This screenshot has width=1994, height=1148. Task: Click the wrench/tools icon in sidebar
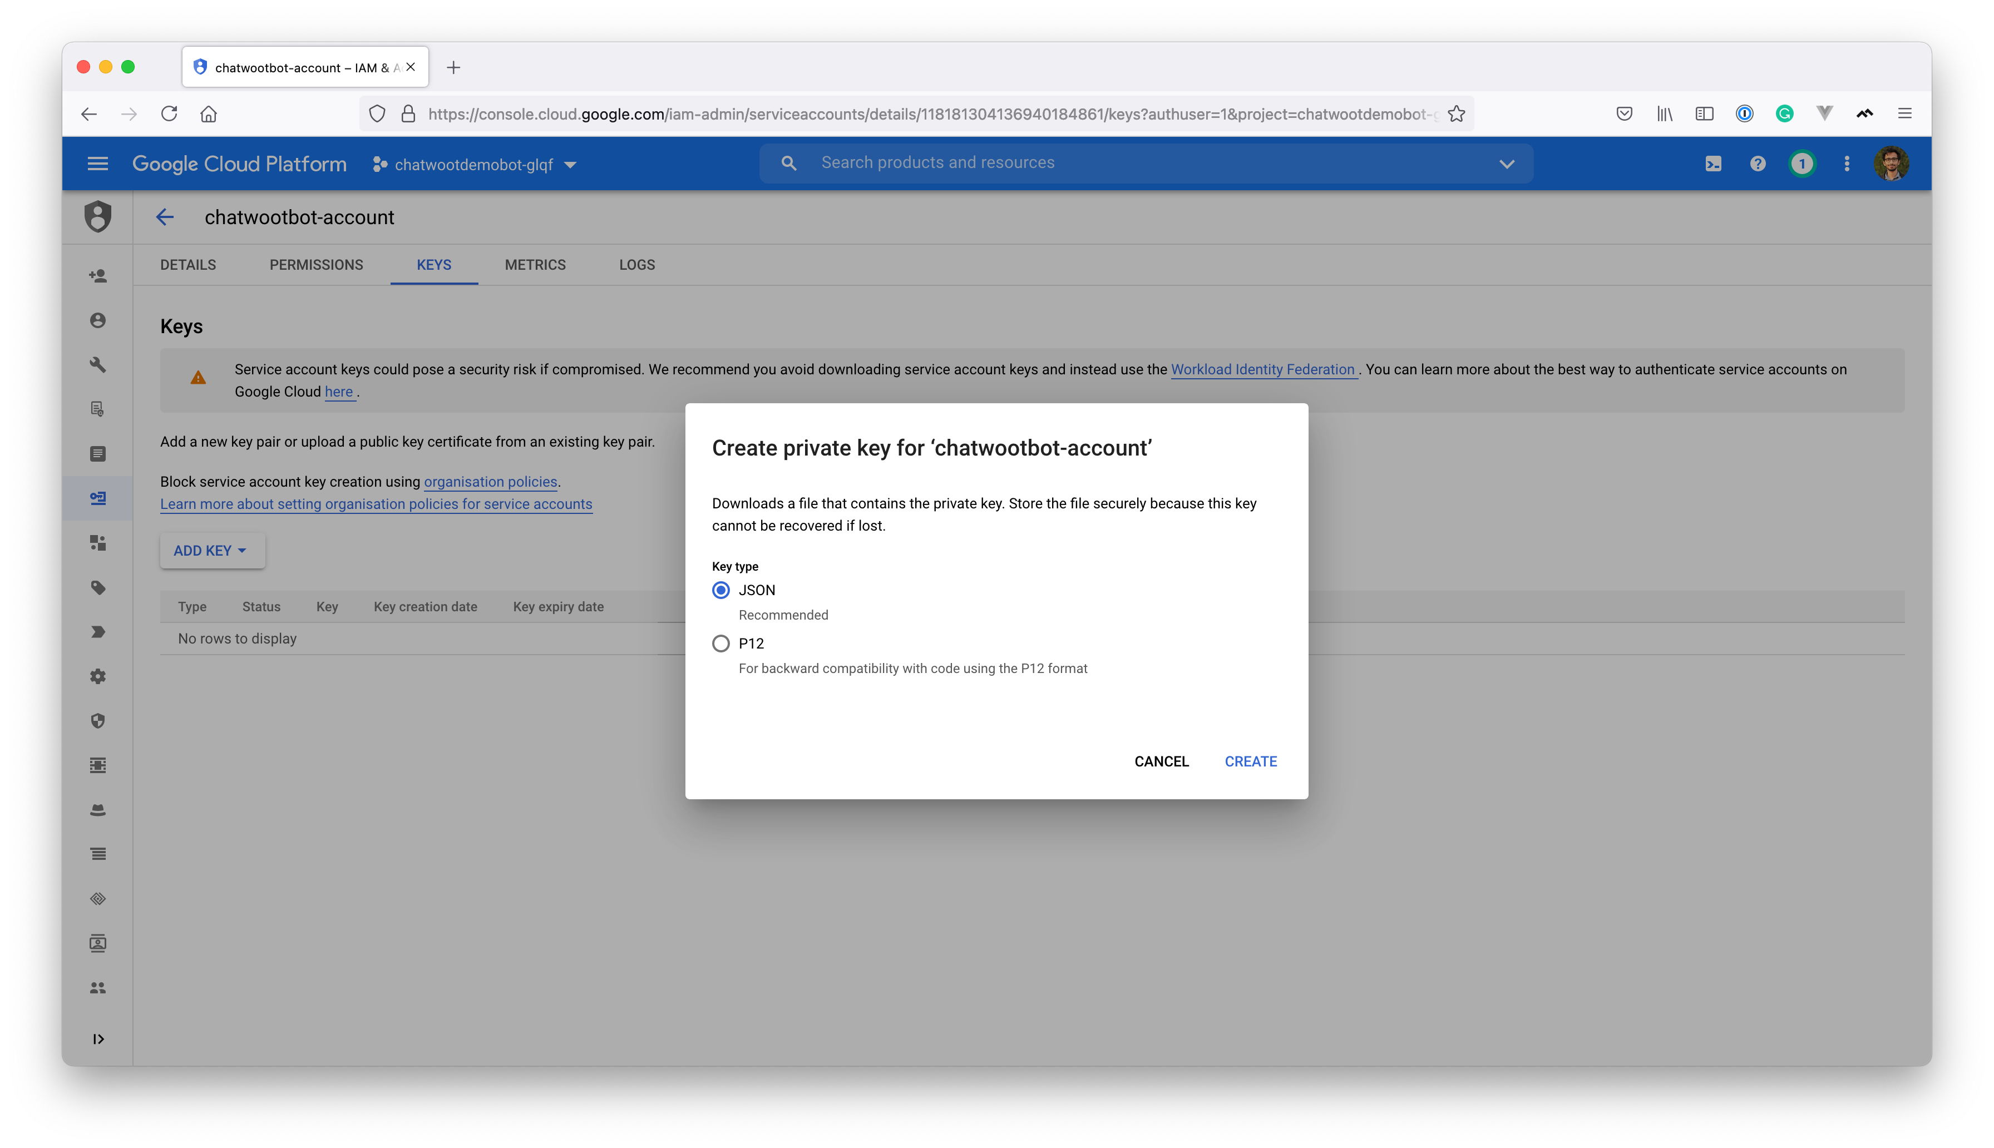click(x=98, y=363)
